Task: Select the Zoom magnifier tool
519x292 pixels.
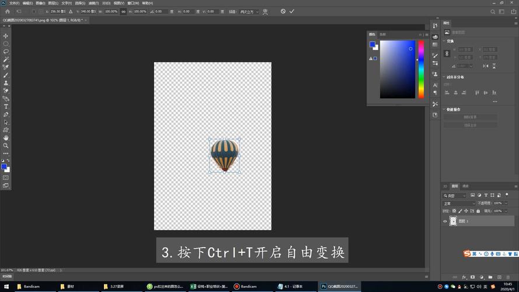Action: [6, 145]
